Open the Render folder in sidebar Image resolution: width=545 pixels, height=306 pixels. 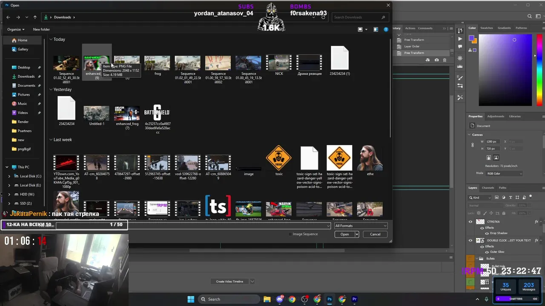(x=23, y=122)
